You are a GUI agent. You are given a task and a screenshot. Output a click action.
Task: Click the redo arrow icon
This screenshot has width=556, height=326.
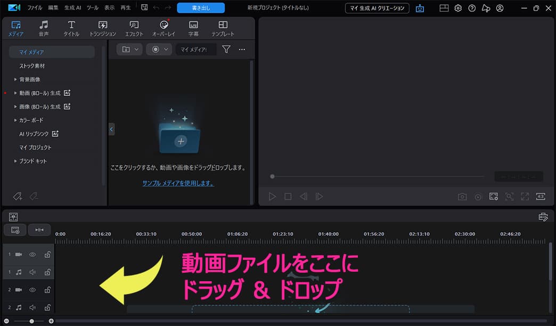point(168,7)
